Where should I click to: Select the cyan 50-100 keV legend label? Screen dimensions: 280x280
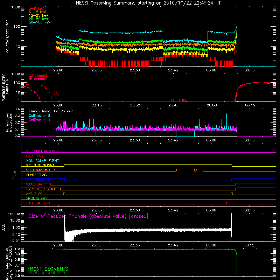coord(40,22)
